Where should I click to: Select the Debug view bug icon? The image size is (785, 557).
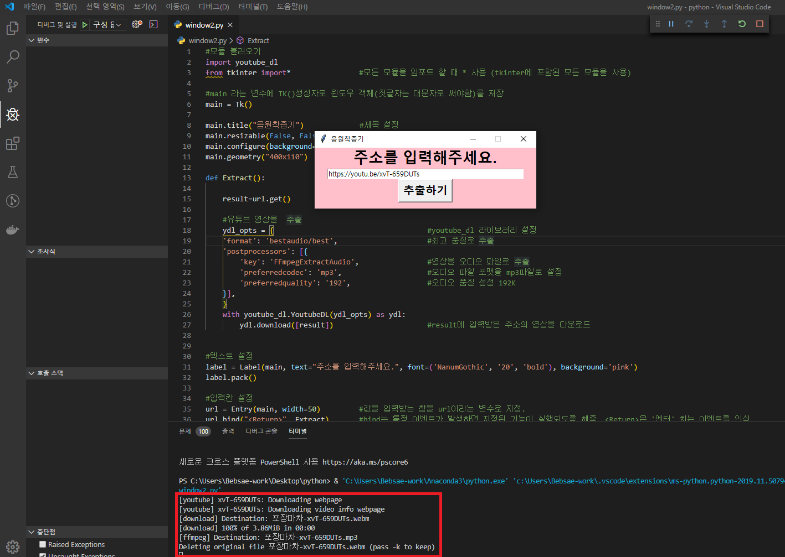13,114
